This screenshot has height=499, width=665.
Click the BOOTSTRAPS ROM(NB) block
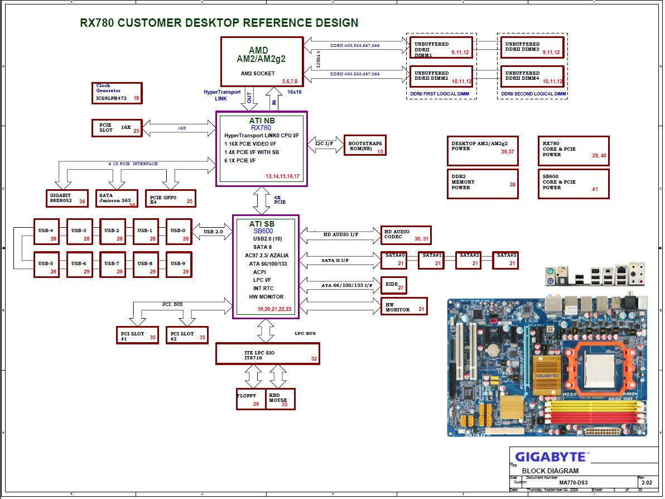(365, 145)
